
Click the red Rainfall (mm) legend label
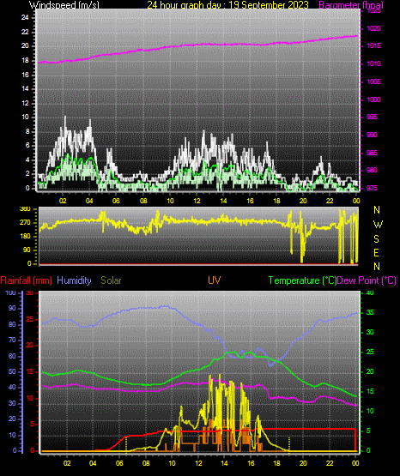(x=26, y=280)
